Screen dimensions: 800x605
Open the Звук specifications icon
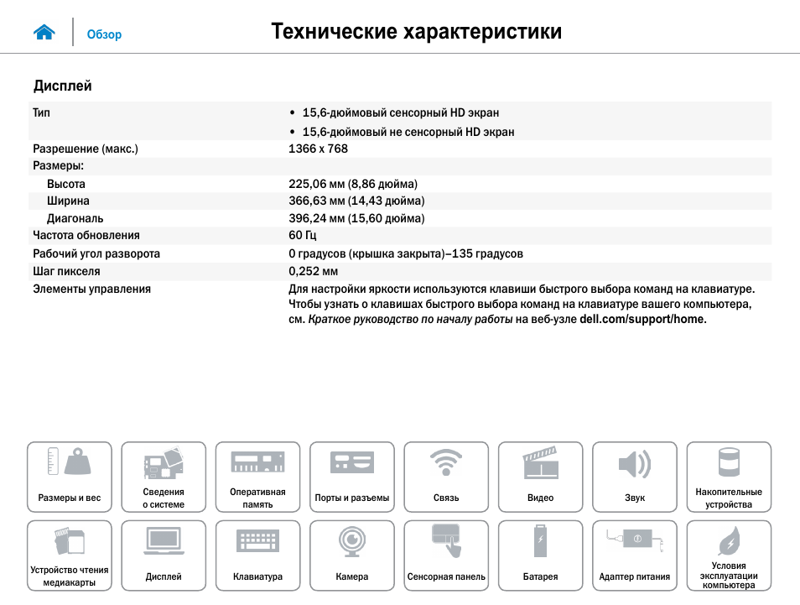[635, 477]
